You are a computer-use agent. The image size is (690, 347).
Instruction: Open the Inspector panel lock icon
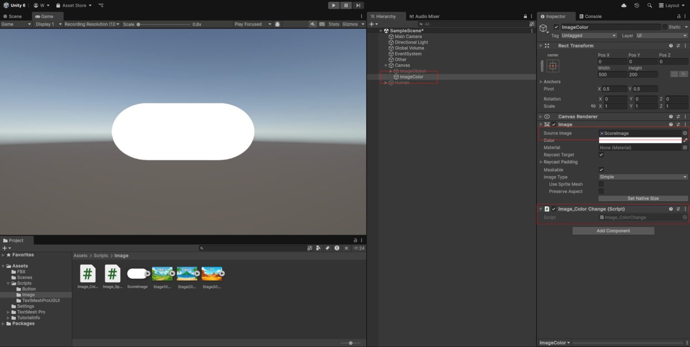(679, 16)
